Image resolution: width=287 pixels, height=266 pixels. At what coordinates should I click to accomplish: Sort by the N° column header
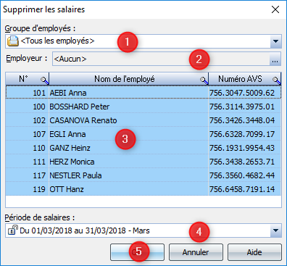[x=27, y=79]
